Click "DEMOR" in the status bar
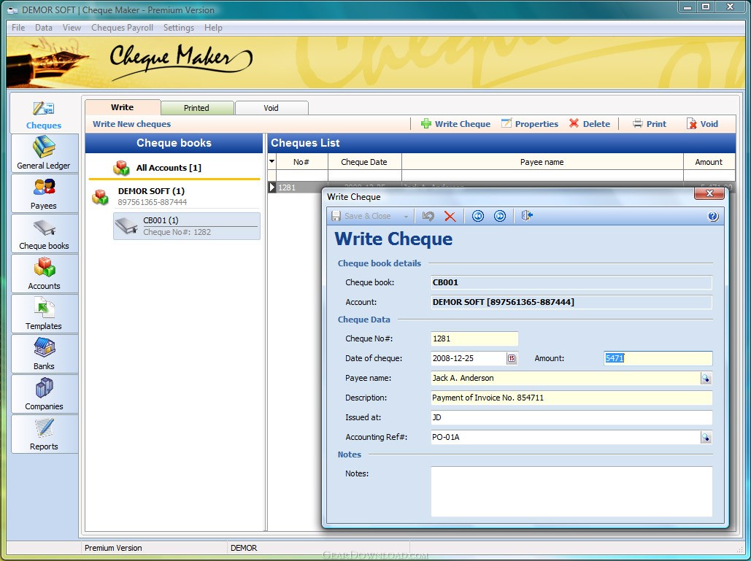The width and height of the screenshot is (751, 561). coord(244,548)
